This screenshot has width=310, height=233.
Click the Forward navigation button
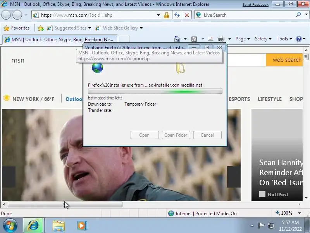point(17,15)
